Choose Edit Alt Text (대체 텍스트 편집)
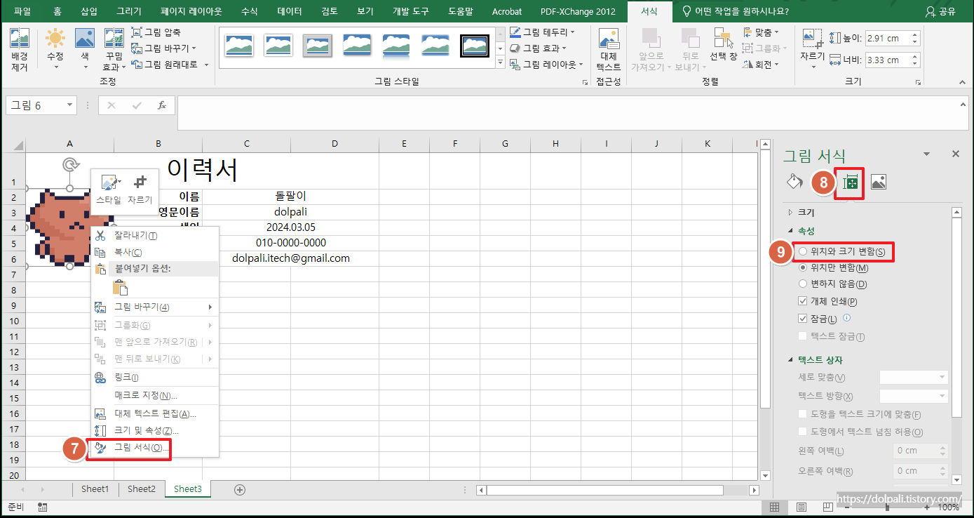 [x=155, y=414]
